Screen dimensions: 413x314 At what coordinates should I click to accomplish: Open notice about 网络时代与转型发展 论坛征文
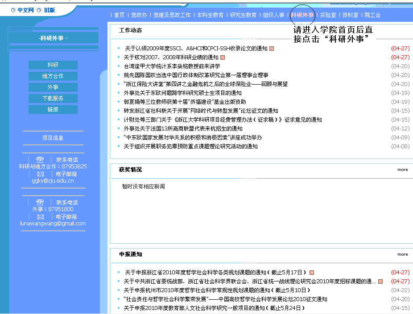(201, 111)
